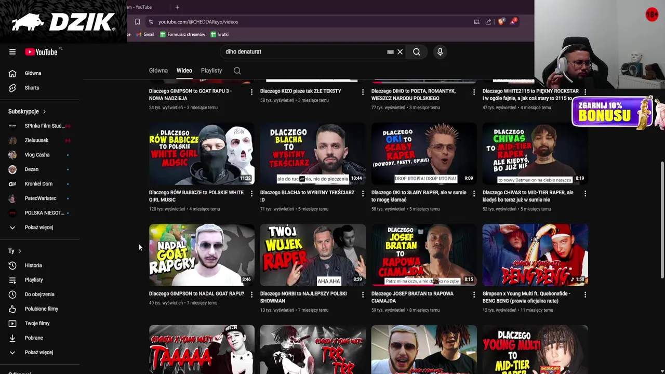Switch to the Główna channel tab
Screen dimensions: 665x374
158,71
